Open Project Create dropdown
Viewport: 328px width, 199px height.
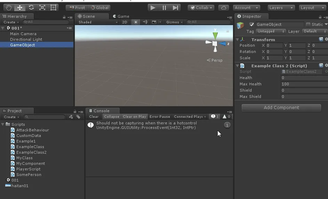(11, 117)
